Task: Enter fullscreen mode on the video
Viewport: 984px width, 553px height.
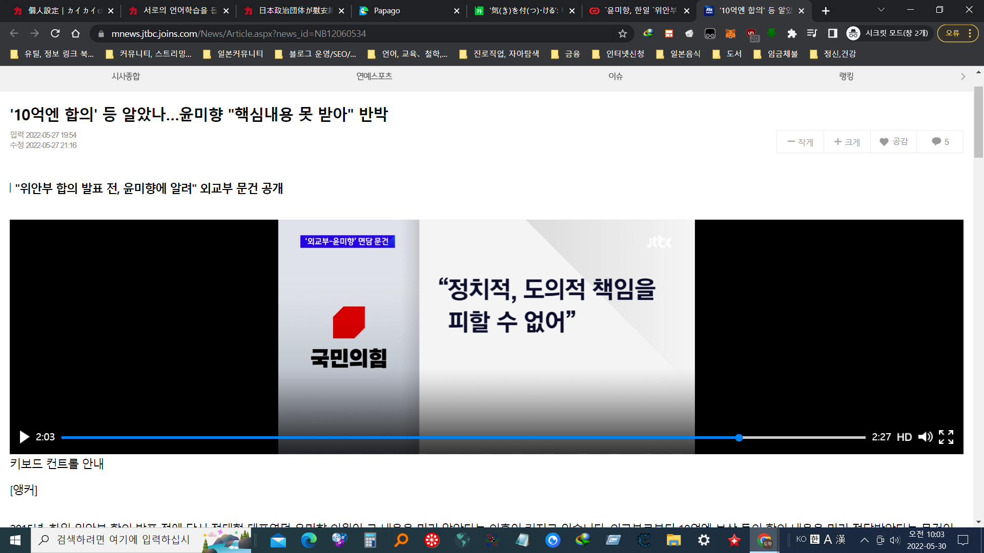Action: (x=946, y=437)
